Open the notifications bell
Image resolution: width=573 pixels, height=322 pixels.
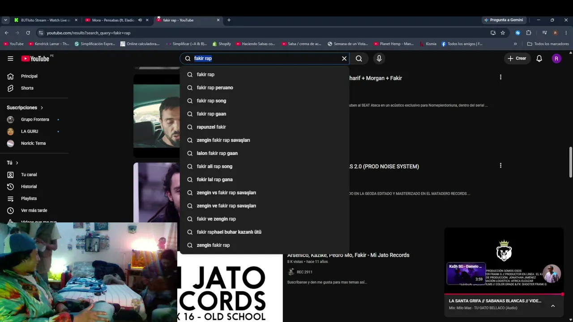(x=539, y=59)
